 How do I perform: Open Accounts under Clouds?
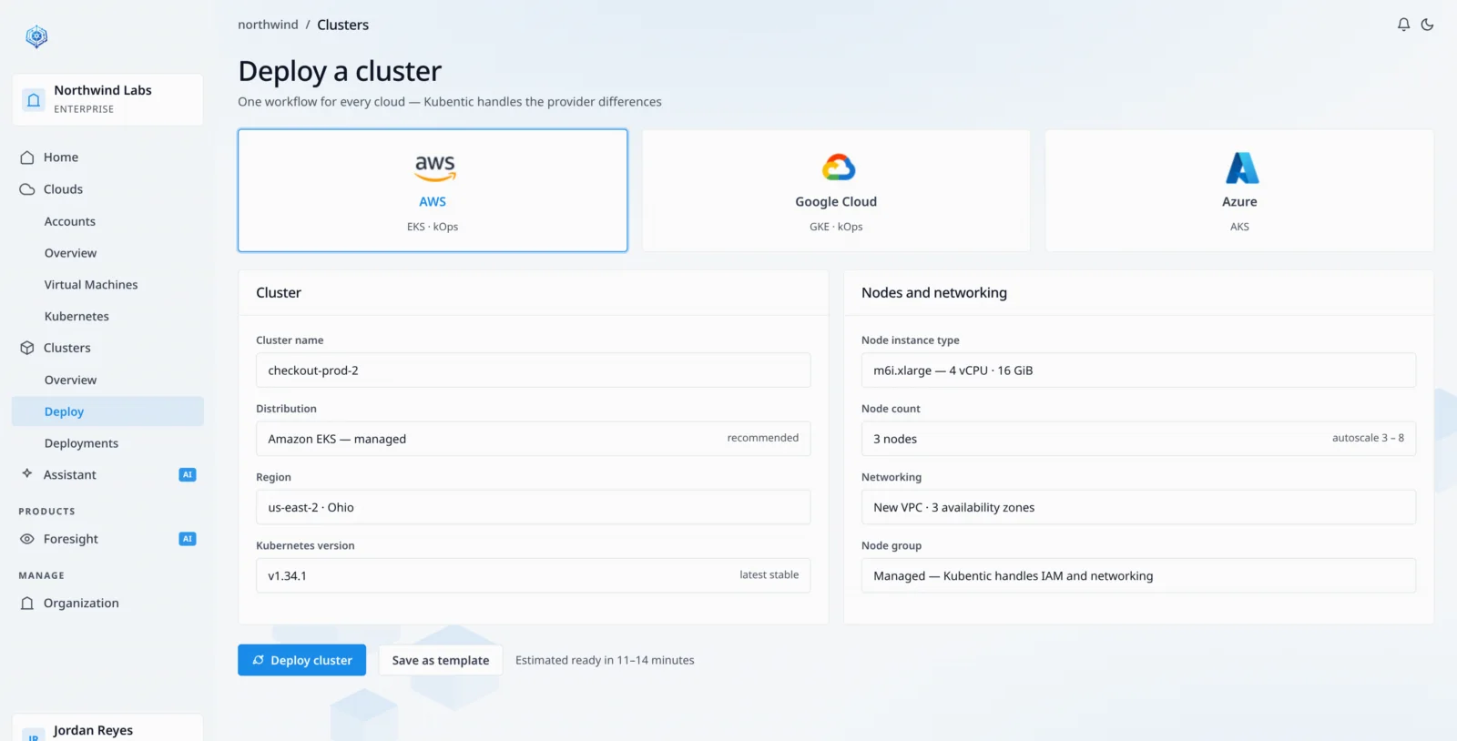107,221
